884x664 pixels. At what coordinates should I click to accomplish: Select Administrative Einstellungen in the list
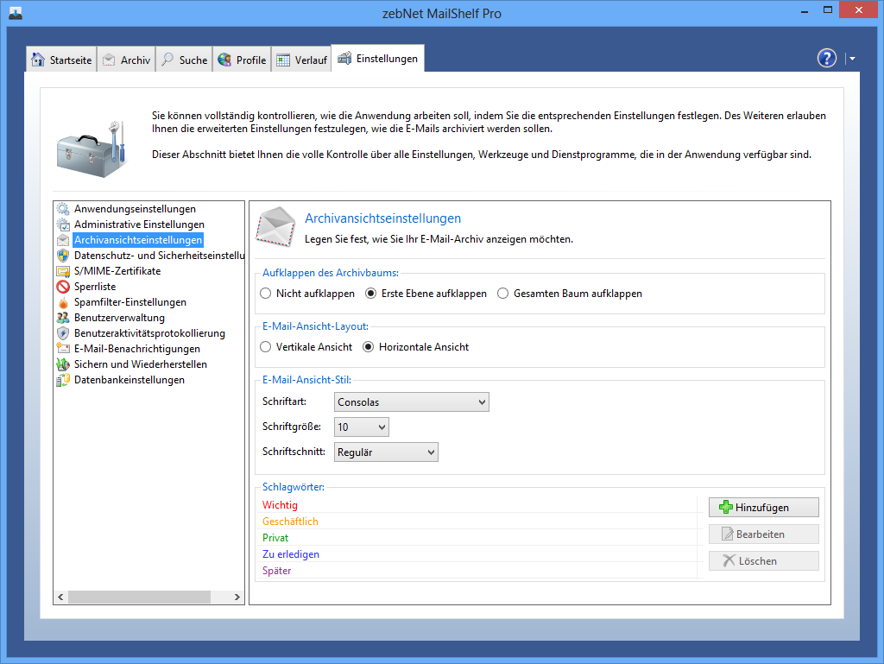(x=139, y=224)
